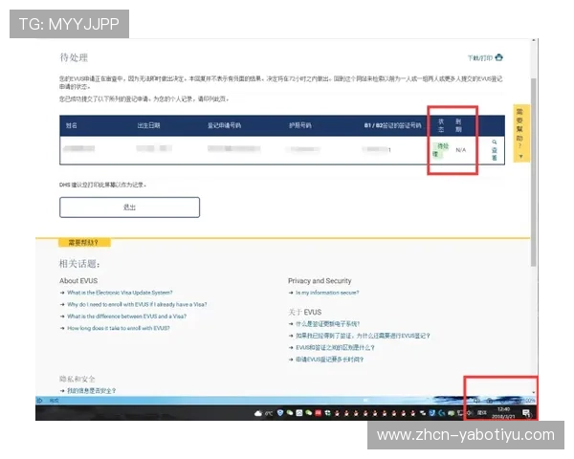
Task: Click the 下载/打印 printer icon
Action: [499, 58]
